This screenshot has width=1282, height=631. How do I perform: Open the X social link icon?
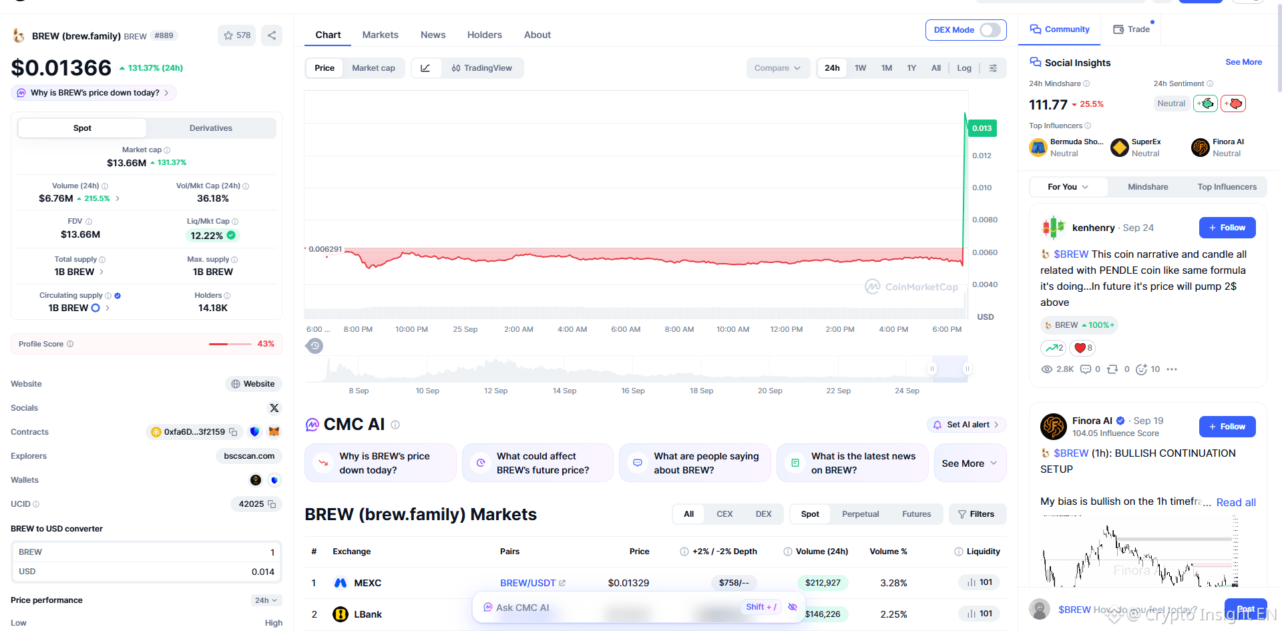coord(274,408)
